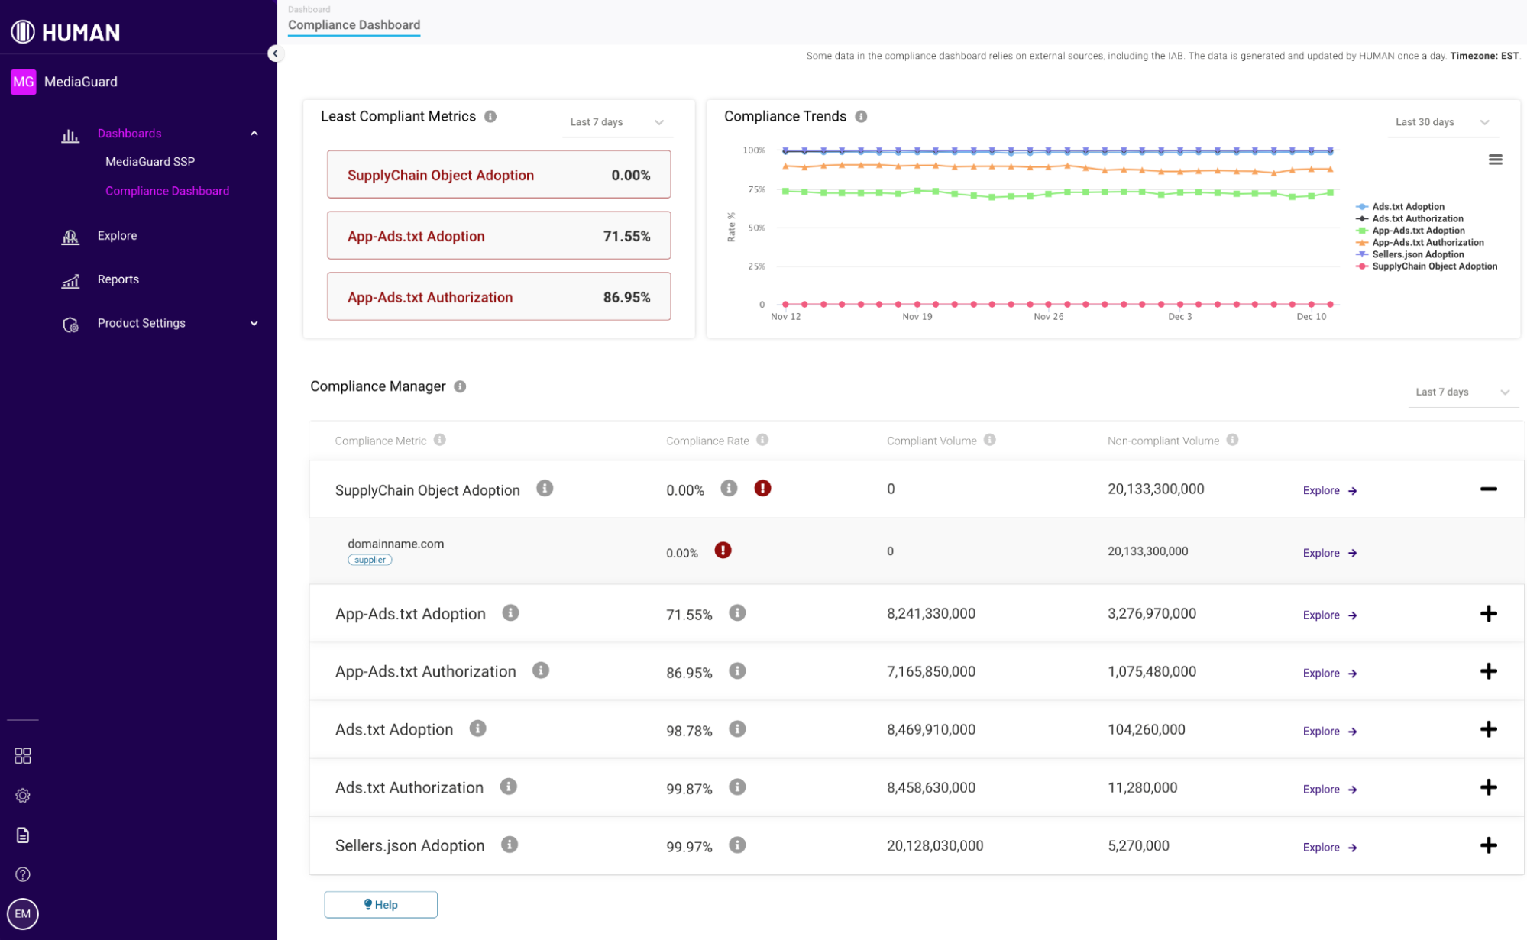
Task: Click info icon next to 99.87% rate
Action: 737,787
